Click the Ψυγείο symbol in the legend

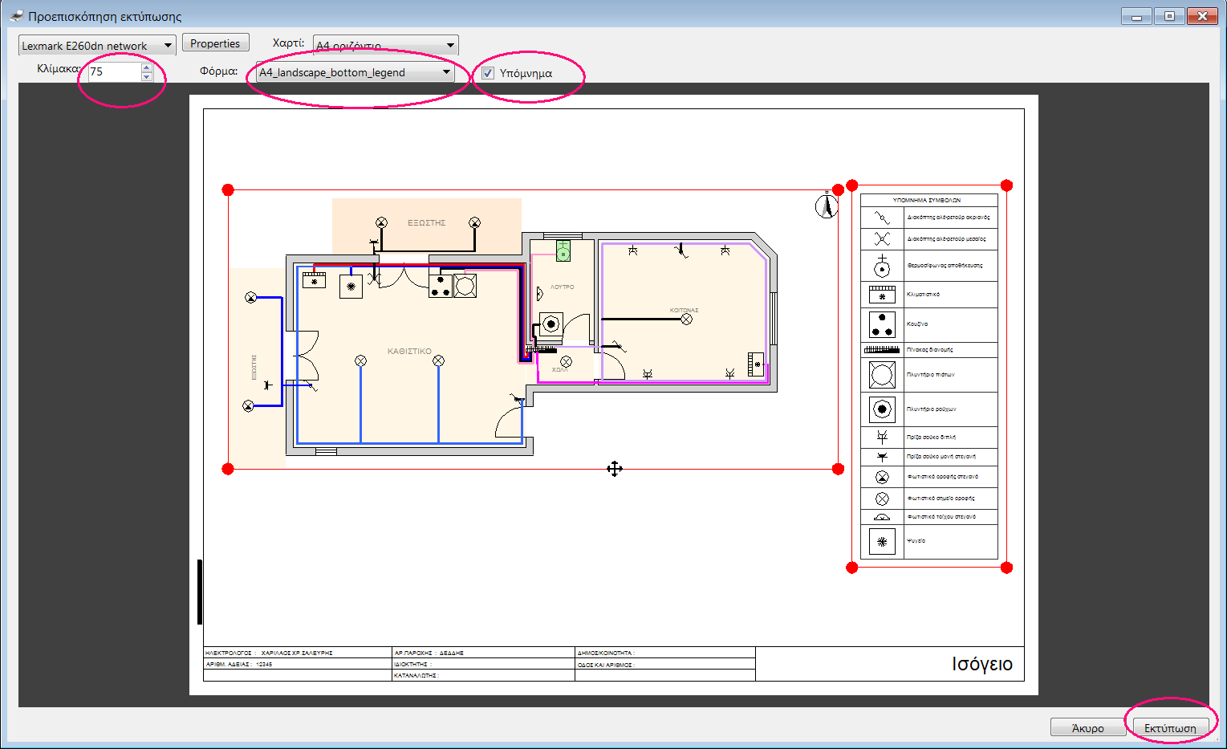[x=882, y=542]
